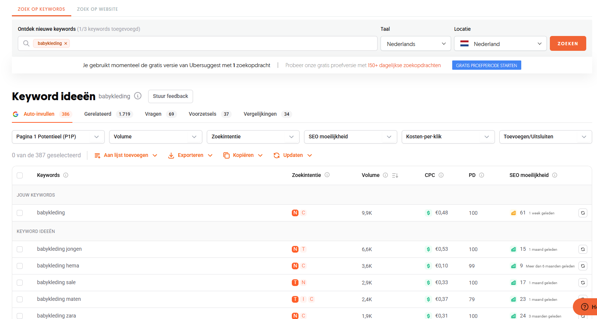Expand the Exporteren options chevron

coord(210,155)
